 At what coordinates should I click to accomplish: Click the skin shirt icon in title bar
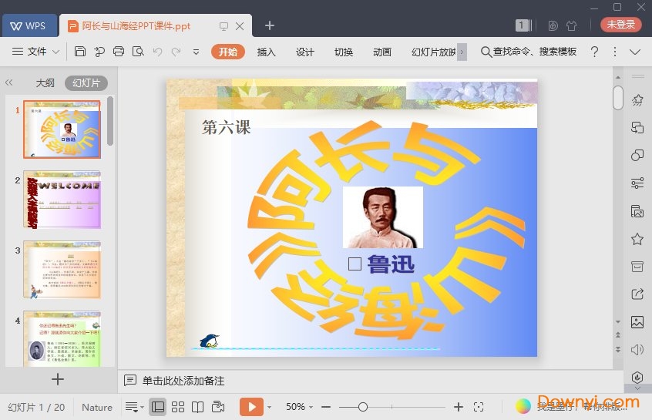pyautogui.click(x=572, y=25)
